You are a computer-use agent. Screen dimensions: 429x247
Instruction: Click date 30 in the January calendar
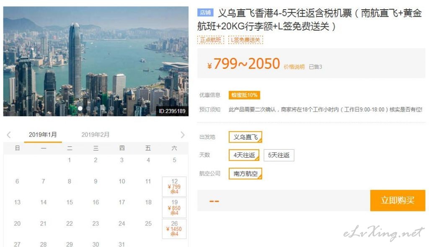pyautogui.click(x=96, y=244)
